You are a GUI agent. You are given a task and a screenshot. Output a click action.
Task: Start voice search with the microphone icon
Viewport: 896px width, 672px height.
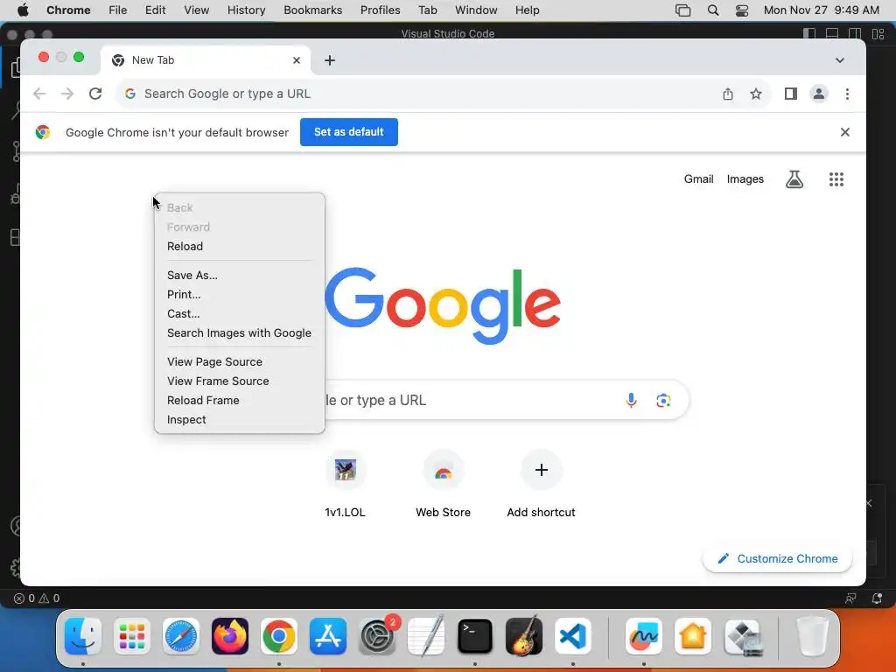[x=631, y=400]
